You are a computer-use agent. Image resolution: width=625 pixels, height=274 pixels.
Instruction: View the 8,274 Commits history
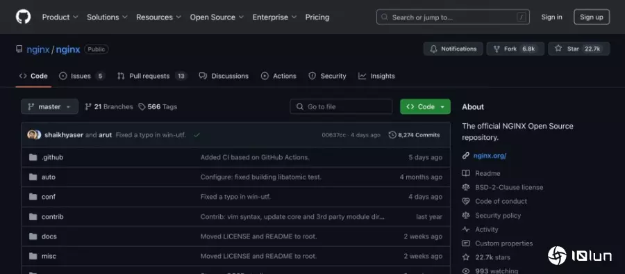point(414,135)
